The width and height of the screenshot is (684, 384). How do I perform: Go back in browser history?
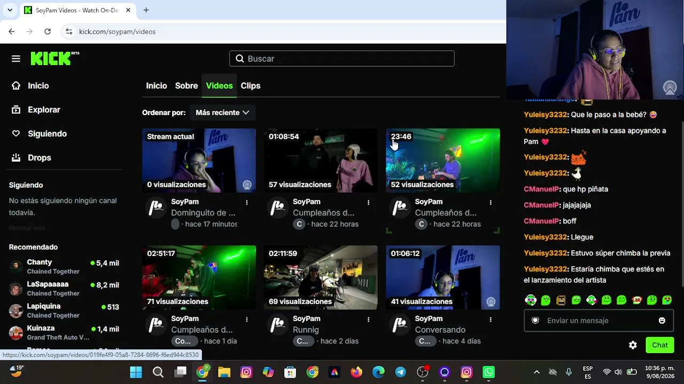(12, 31)
